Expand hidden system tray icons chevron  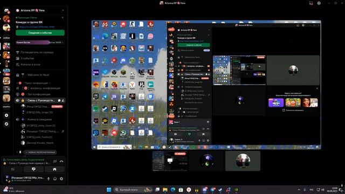pos(299,190)
